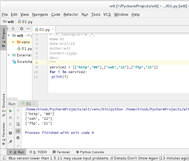
Task: Stop the running process button
Action: (x=10, y=118)
